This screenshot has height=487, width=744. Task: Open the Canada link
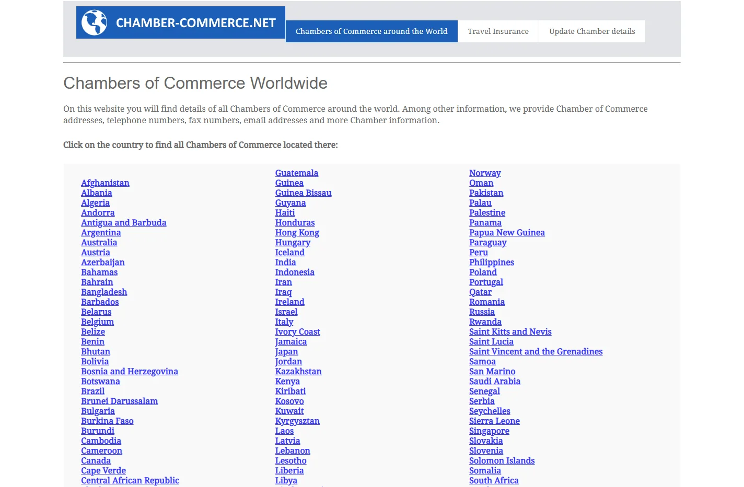coord(96,460)
